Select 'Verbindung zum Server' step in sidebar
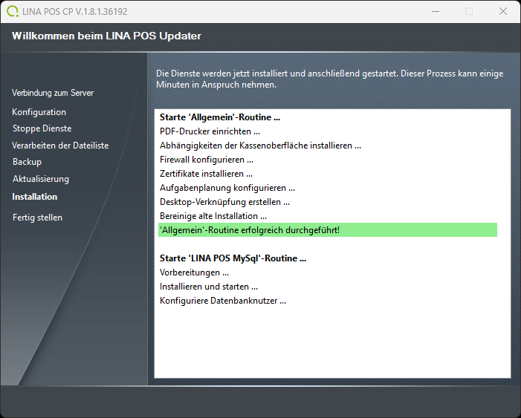This screenshot has width=521, height=418. (x=53, y=93)
